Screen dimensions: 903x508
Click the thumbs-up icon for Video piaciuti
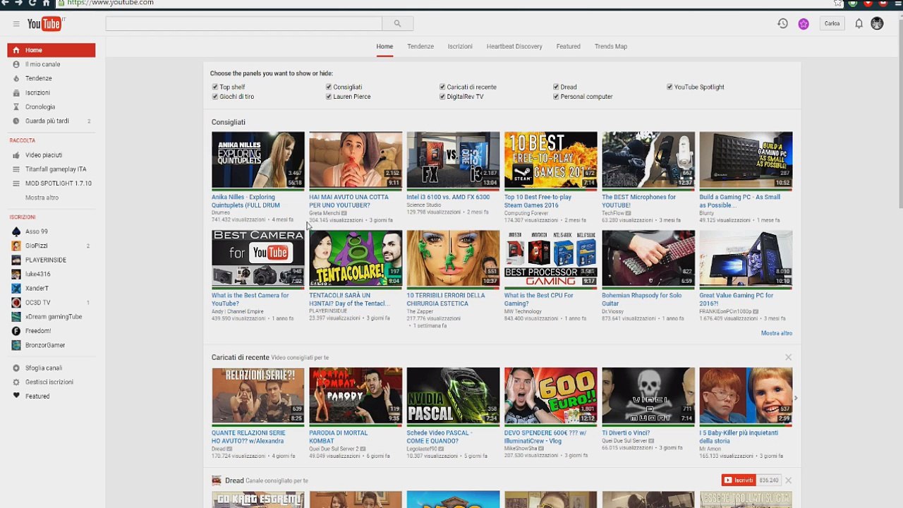pos(16,155)
